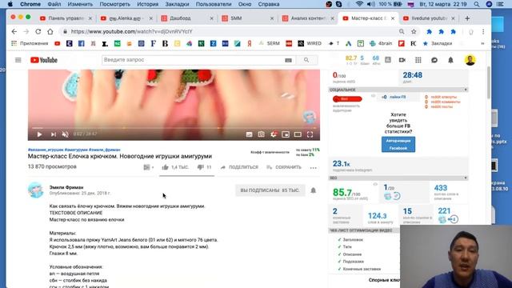Image resolution: width=512 pixels, height=288 pixels.
Task: Switch to Анализ контента tab
Action: click(307, 18)
